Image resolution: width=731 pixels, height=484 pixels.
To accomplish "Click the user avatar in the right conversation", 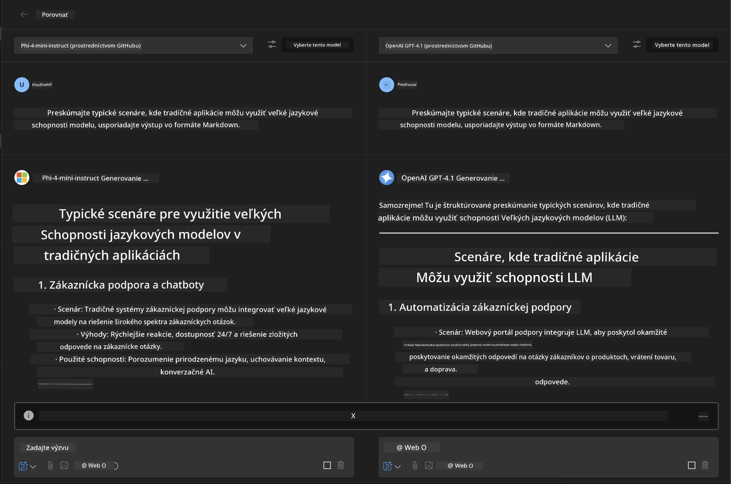I will coord(387,85).
